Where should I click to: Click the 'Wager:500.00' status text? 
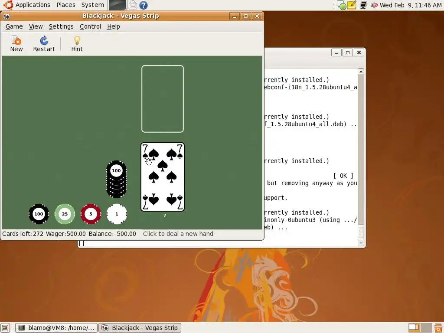click(x=66, y=234)
